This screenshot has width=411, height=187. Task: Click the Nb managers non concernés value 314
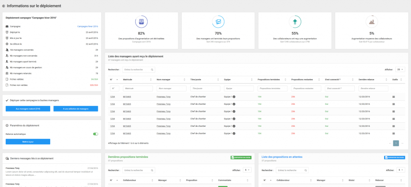click(x=96, y=56)
